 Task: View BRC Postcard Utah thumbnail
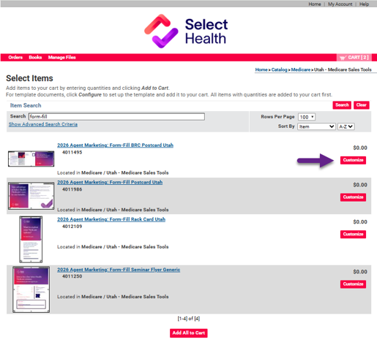[x=31, y=159]
